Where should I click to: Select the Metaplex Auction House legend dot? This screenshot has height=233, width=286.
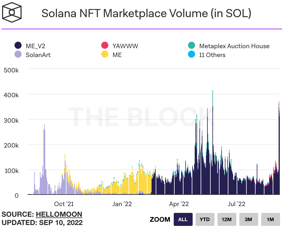192,46
